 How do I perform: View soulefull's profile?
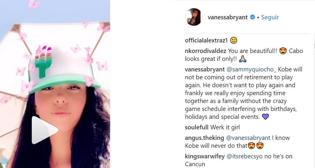pyautogui.click(x=197, y=127)
